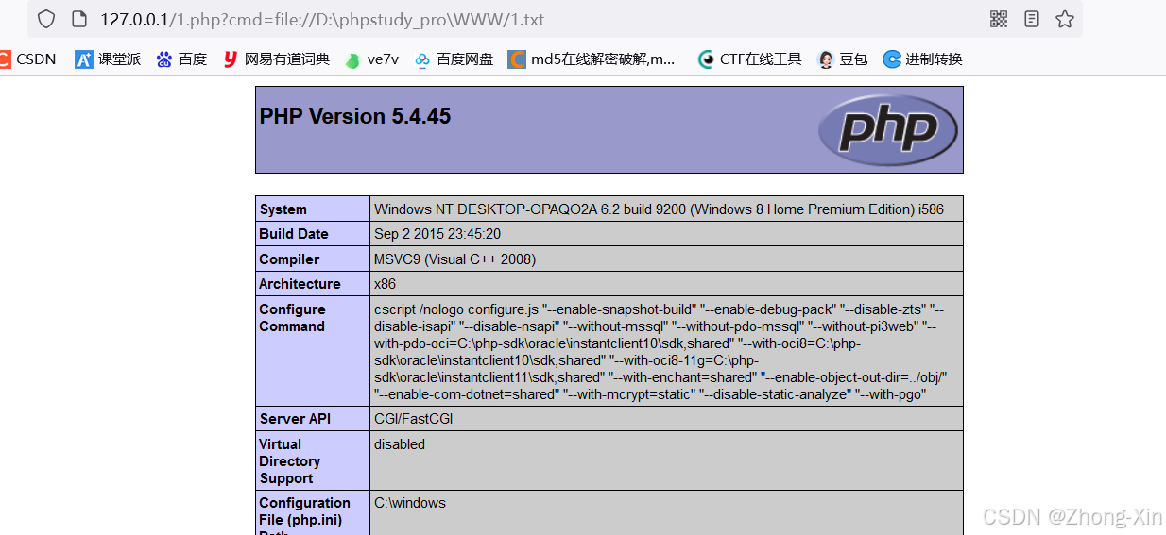Click the QR code icon in address bar
This screenshot has height=535, width=1166.
click(x=999, y=19)
